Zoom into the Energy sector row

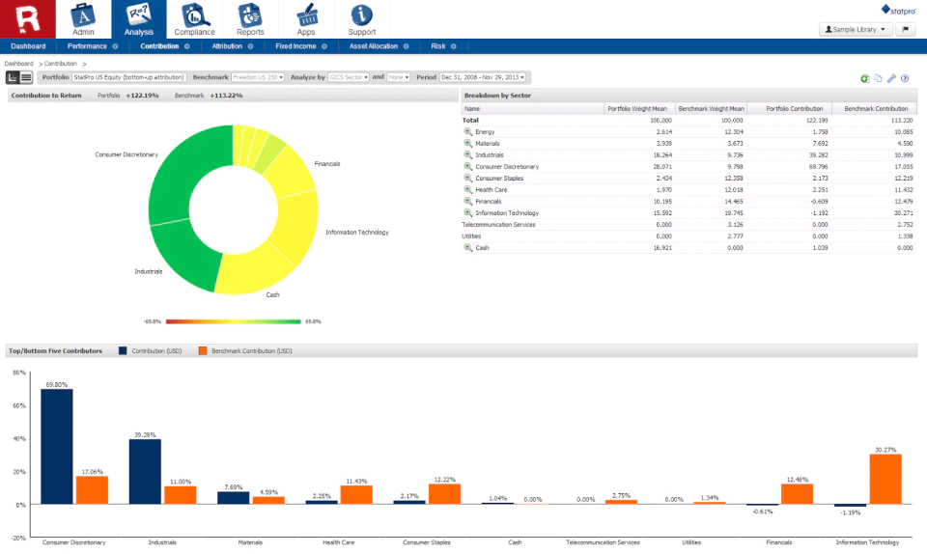(x=467, y=131)
